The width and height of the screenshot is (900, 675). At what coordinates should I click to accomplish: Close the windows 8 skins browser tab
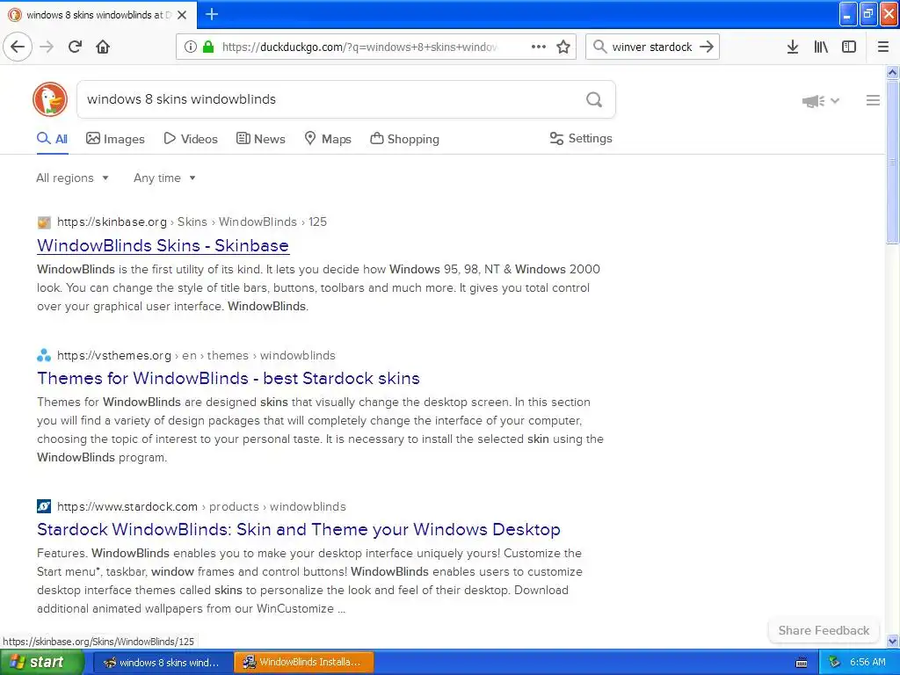(182, 15)
